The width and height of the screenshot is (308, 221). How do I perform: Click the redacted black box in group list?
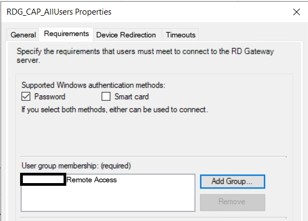43,179
